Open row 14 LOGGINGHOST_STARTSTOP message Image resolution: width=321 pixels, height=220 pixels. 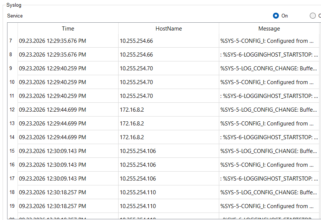(269, 137)
